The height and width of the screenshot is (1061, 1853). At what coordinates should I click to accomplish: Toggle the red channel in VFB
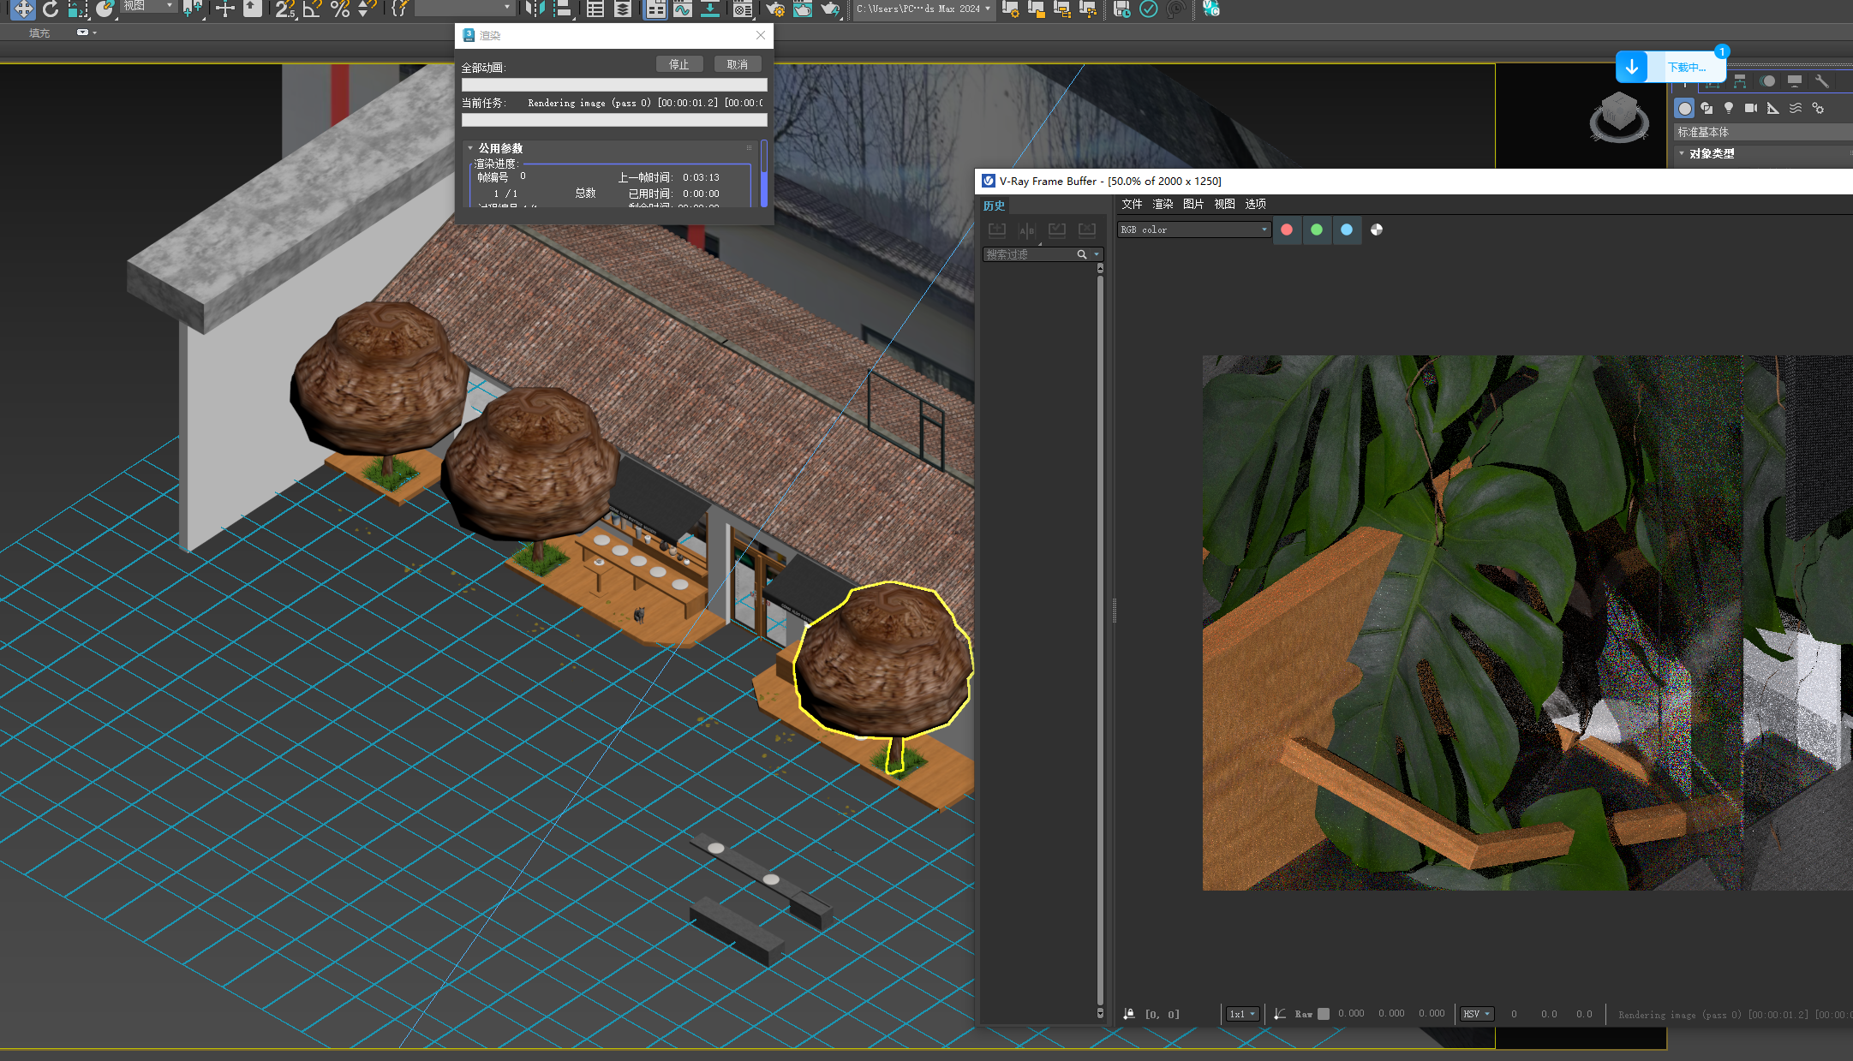pyautogui.click(x=1287, y=229)
